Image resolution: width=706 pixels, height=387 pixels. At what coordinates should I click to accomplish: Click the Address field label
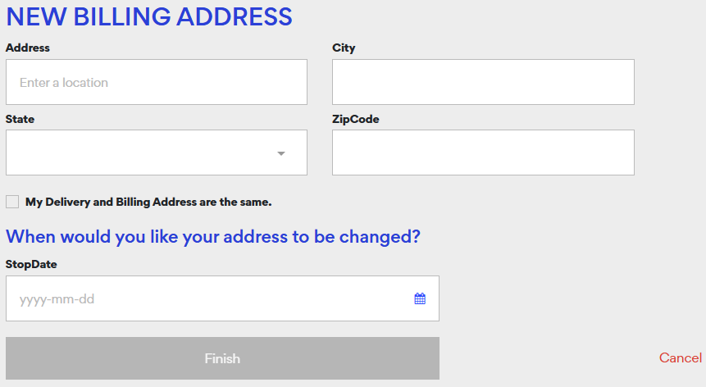click(x=27, y=48)
